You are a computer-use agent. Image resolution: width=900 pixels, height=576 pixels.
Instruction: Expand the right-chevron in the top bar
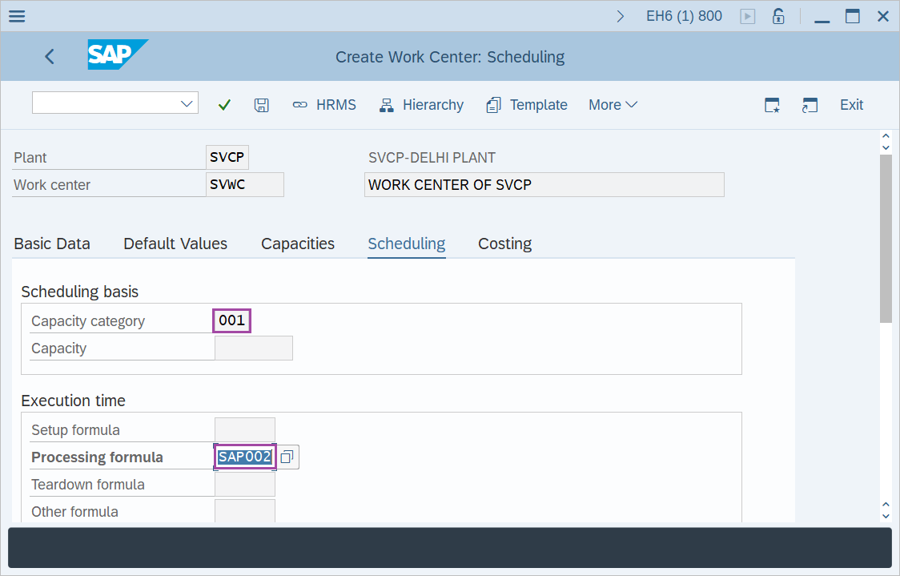click(621, 15)
